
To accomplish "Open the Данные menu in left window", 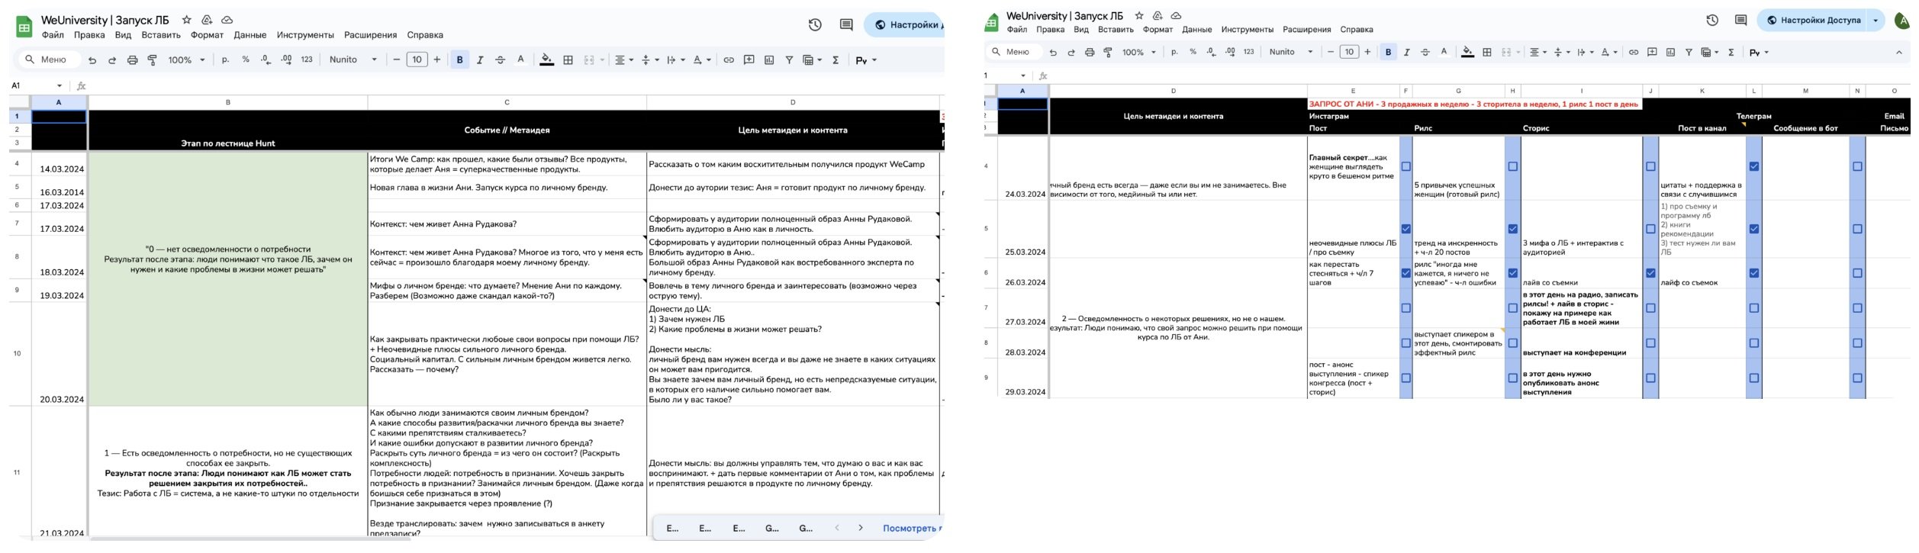I will 250,35.
